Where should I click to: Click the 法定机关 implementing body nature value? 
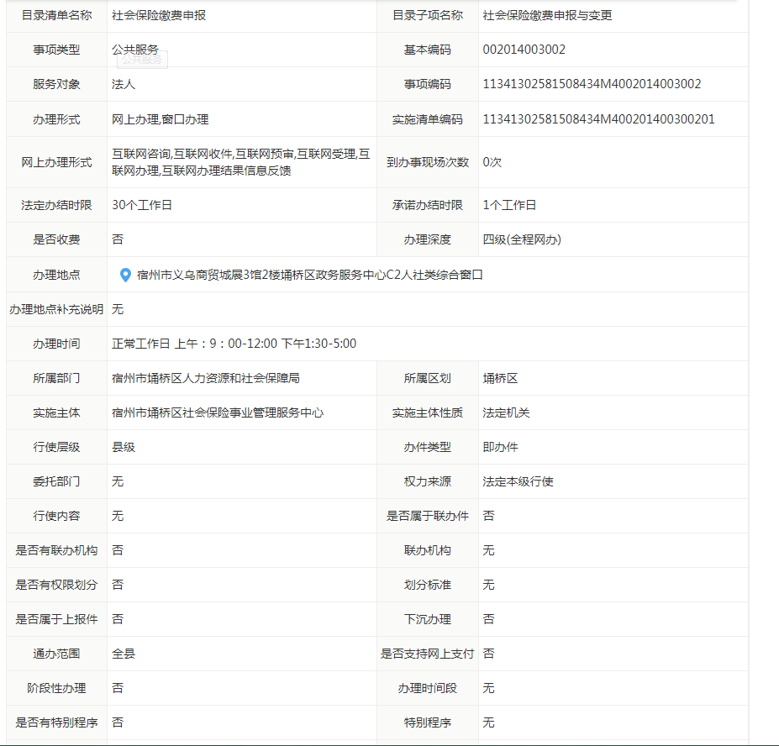point(506,412)
